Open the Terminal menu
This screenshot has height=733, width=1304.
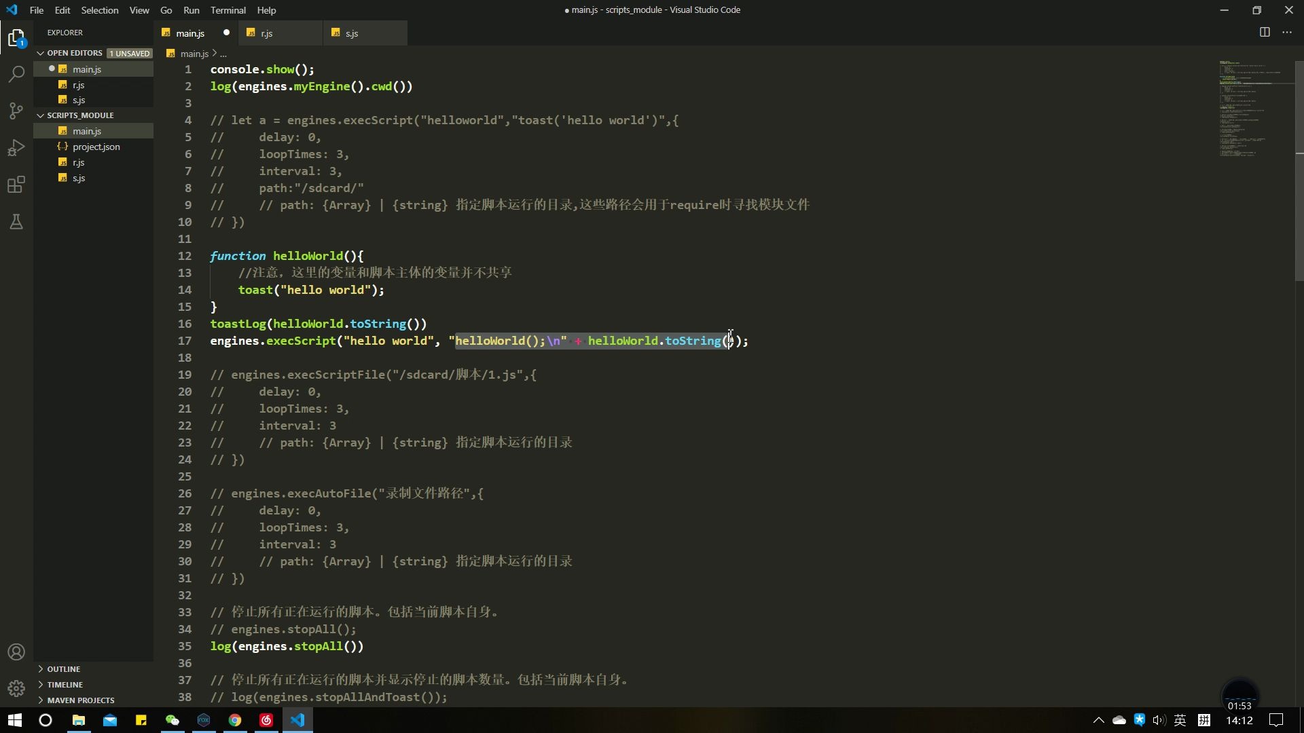(228, 10)
